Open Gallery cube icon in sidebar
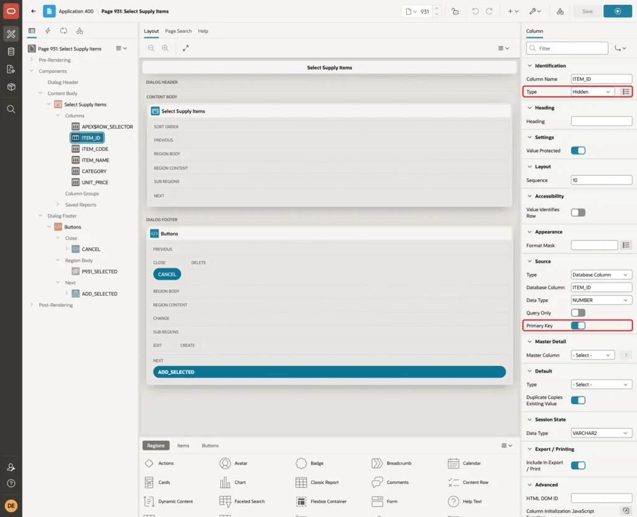 coord(11,87)
